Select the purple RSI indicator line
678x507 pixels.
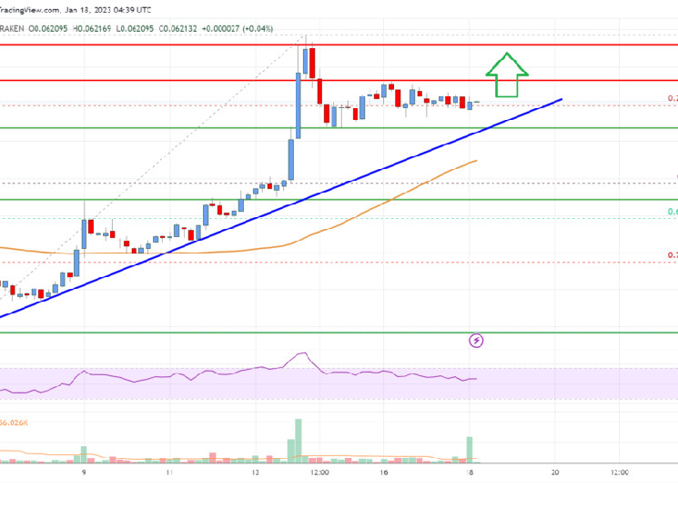(x=238, y=373)
